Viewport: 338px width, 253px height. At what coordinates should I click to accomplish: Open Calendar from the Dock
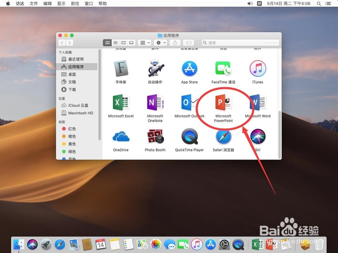click(101, 244)
